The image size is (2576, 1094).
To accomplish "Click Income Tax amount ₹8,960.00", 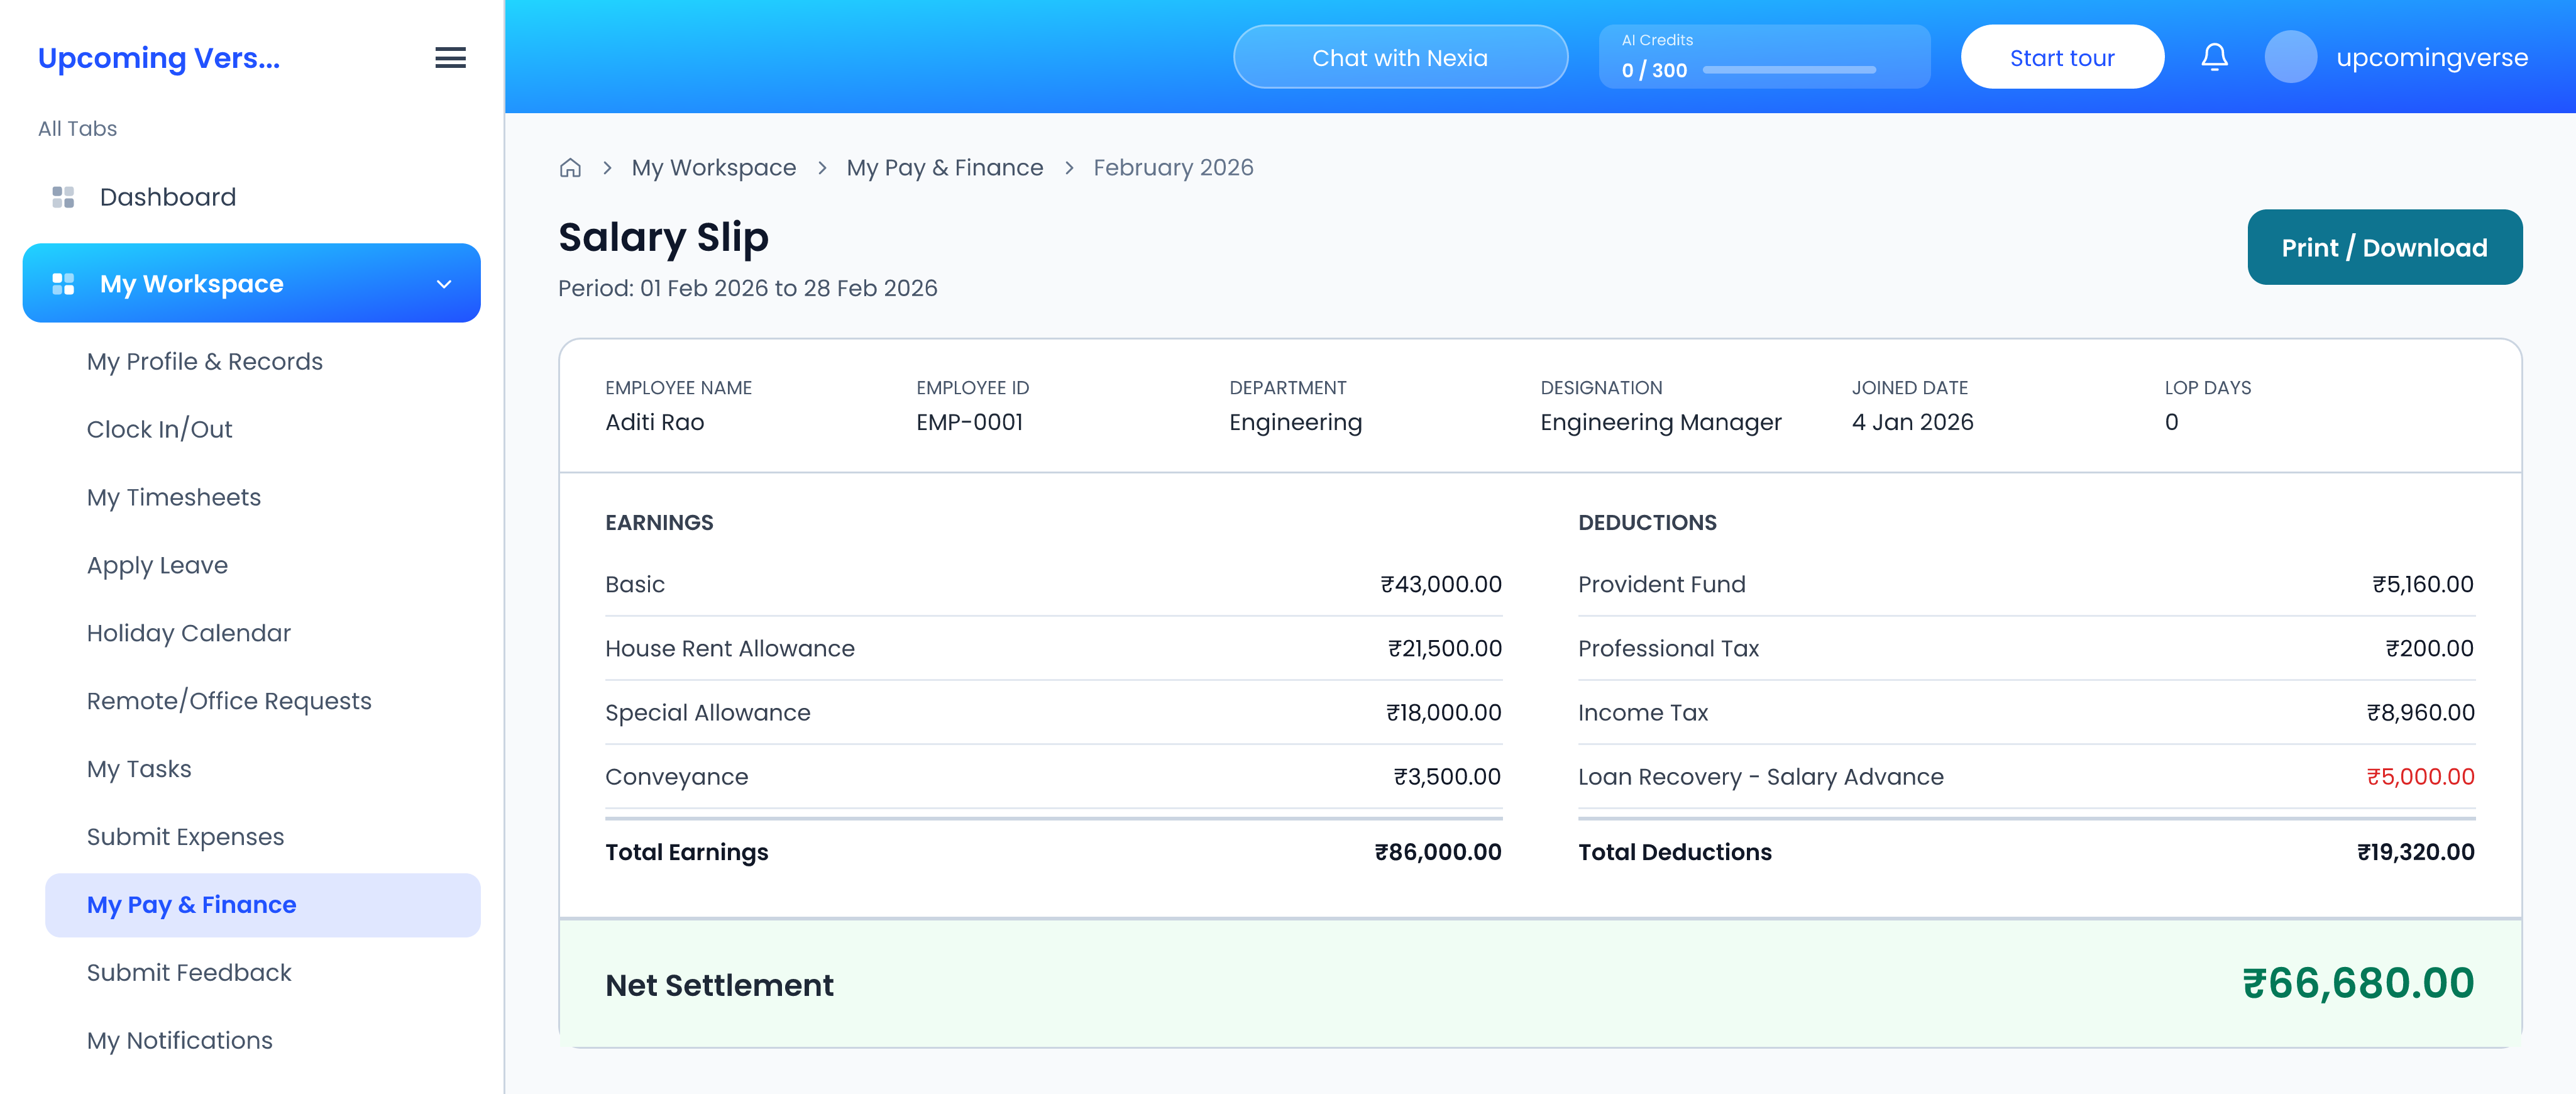I will click(x=2420, y=713).
